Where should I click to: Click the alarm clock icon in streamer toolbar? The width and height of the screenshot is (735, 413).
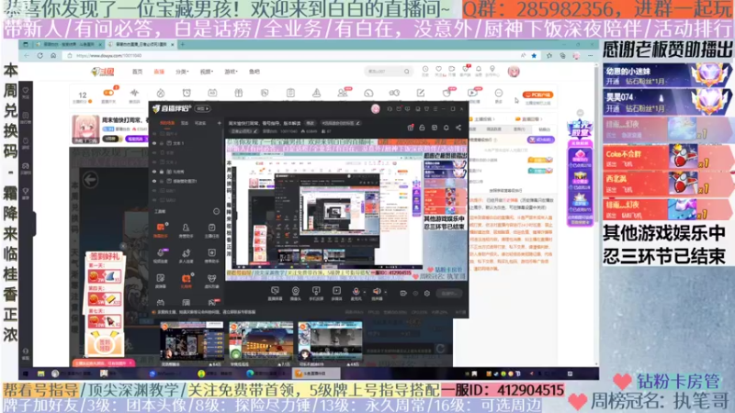pyautogui.click(x=187, y=93)
